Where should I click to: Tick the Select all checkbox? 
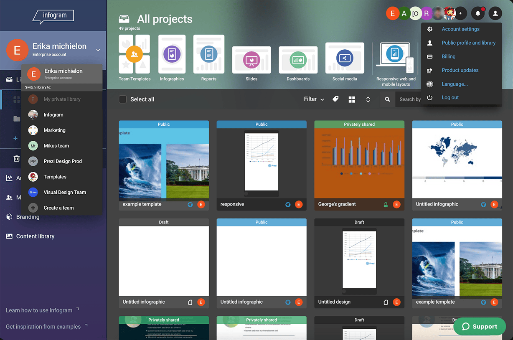click(x=122, y=99)
